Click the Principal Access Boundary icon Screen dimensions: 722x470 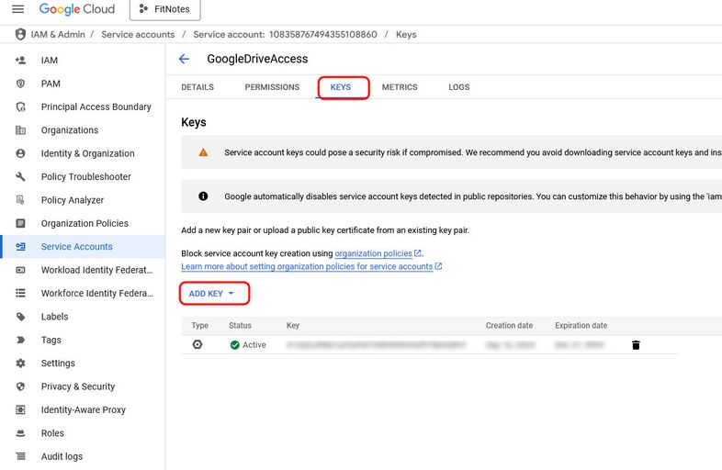coord(21,106)
